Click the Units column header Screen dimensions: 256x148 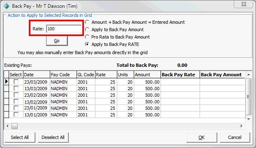(126, 75)
